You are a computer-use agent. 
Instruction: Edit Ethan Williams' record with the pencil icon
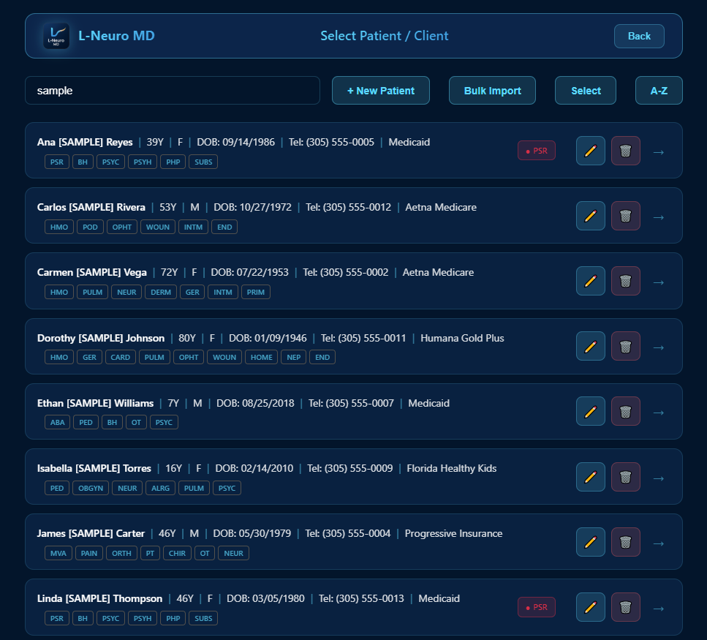point(590,411)
